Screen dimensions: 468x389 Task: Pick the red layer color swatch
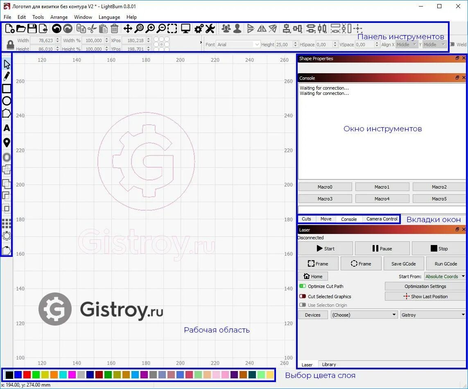click(x=27, y=375)
